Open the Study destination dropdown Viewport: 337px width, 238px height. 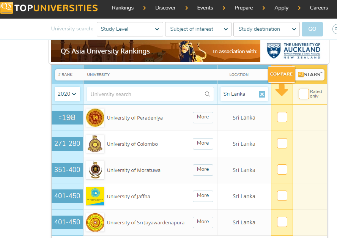pos(266,29)
